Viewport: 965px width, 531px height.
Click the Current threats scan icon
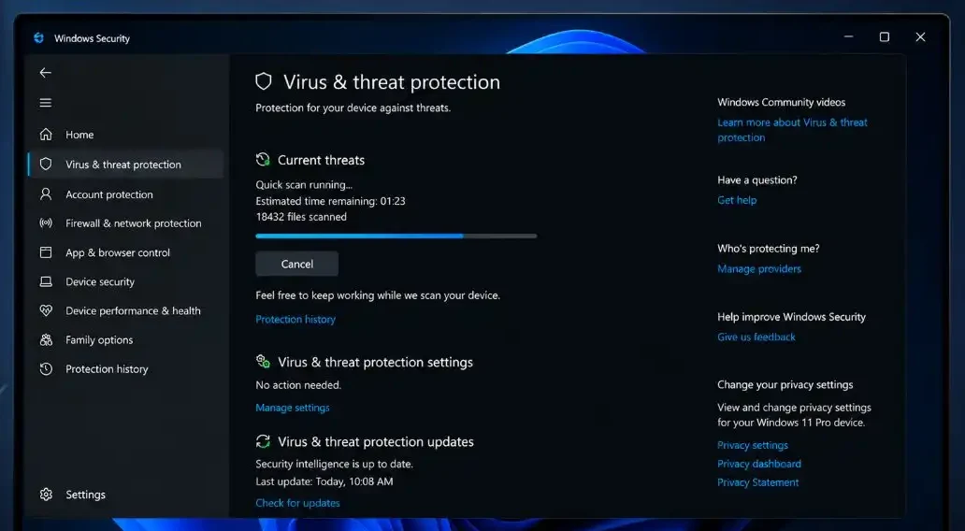coord(263,159)
